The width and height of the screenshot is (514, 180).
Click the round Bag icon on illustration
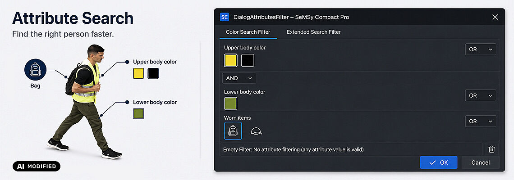coord(36,70)
